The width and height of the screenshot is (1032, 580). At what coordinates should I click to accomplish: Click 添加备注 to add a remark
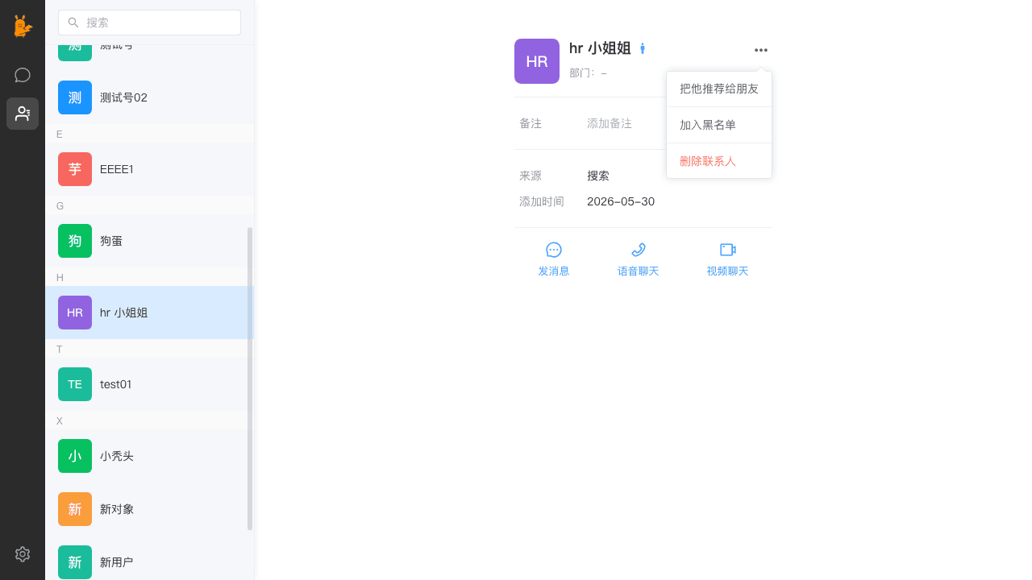pyautogui.click(x=610, y=123)
